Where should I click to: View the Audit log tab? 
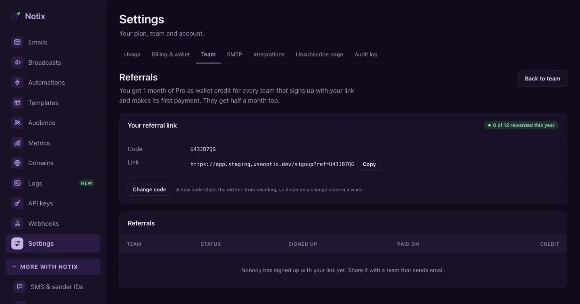366,54
